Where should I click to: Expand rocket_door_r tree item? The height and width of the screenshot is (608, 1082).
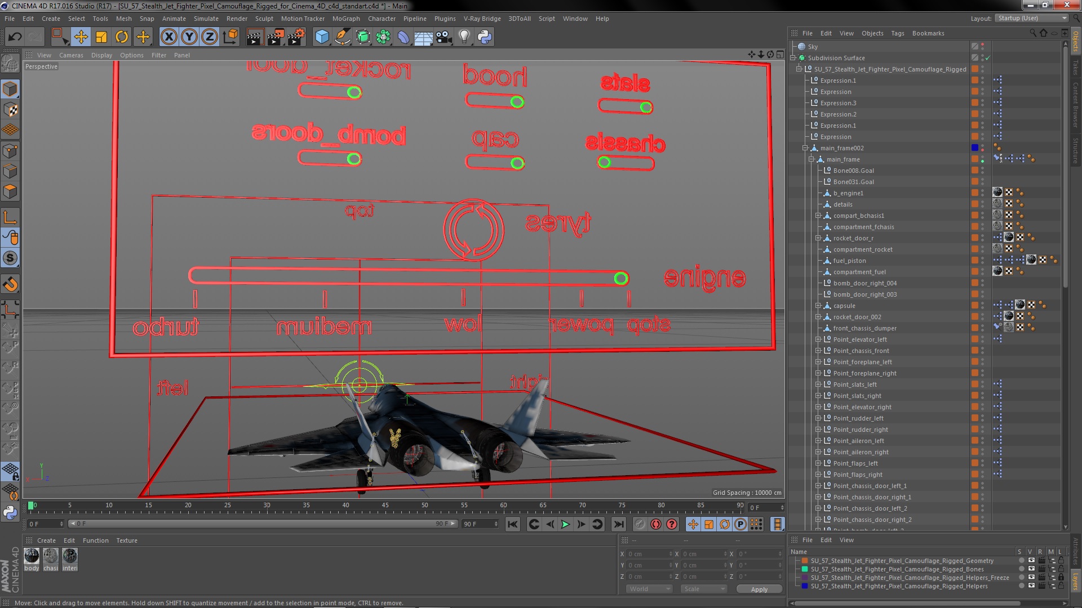click(818, 238)
